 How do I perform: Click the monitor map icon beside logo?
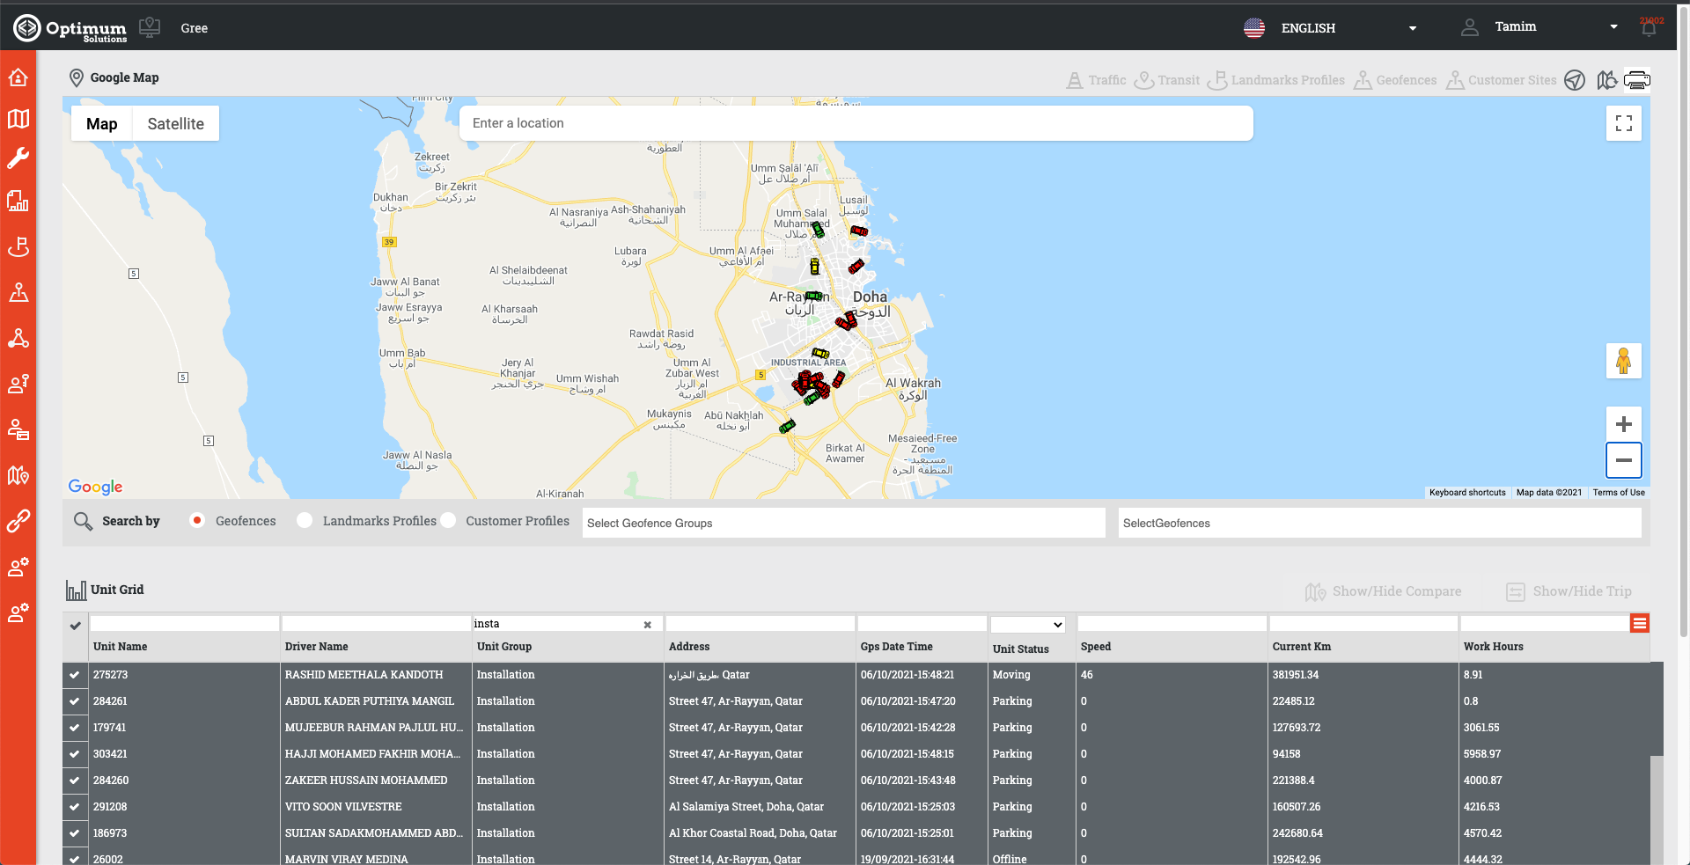tap(150, 27)
